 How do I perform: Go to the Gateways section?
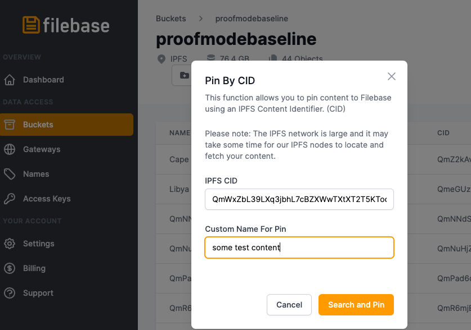[42, 149]
